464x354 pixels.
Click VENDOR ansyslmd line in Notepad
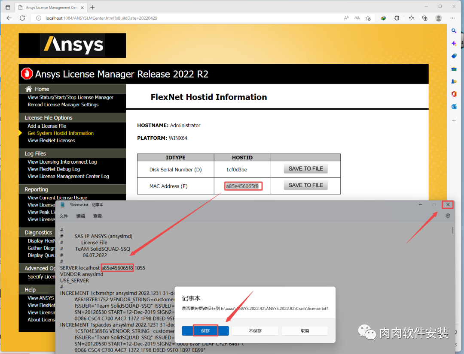[x=82, y=274]
